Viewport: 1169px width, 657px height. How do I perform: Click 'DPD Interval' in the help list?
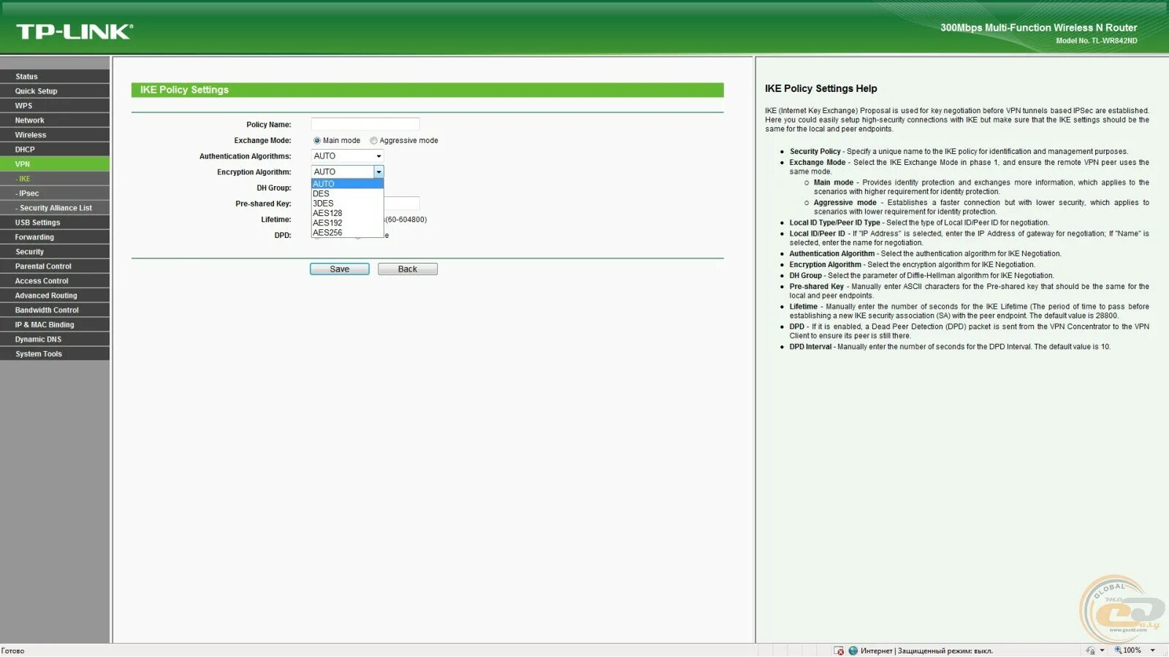[810, 347]
